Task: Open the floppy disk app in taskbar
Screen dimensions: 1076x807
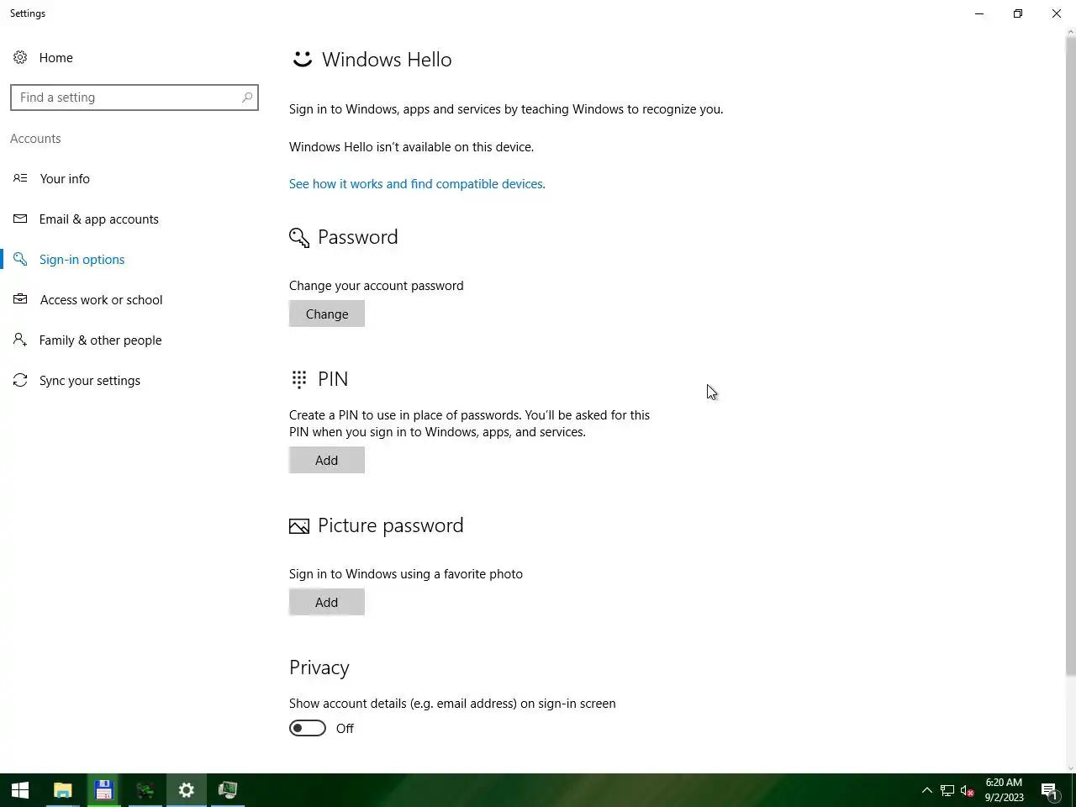Action: point(103,790)
